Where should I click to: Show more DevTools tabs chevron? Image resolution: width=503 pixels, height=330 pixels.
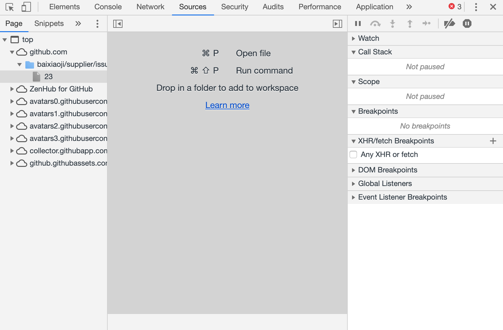point(409,7)
